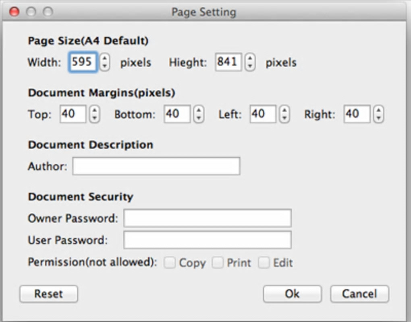The width and height of the screenshot is (411, 322).
Task: Enable the Copy permission checkbox
Action: (170, 263)
